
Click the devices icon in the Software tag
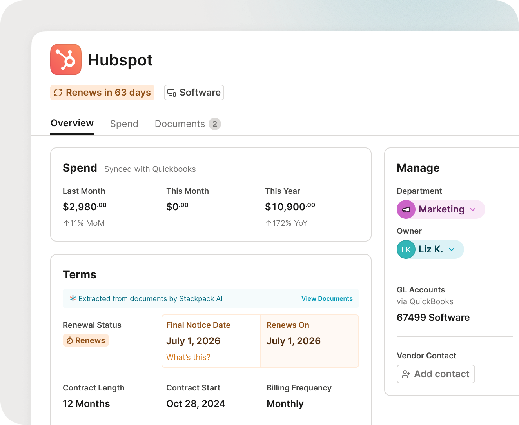(x=172, y=93)
